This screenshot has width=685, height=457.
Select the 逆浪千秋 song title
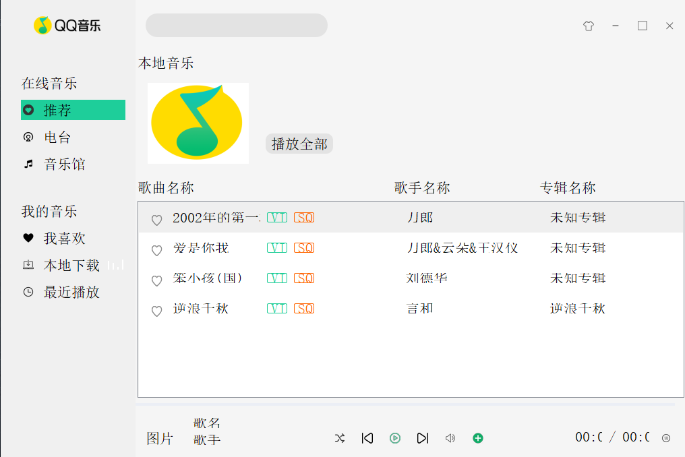[x=201, y=309]
